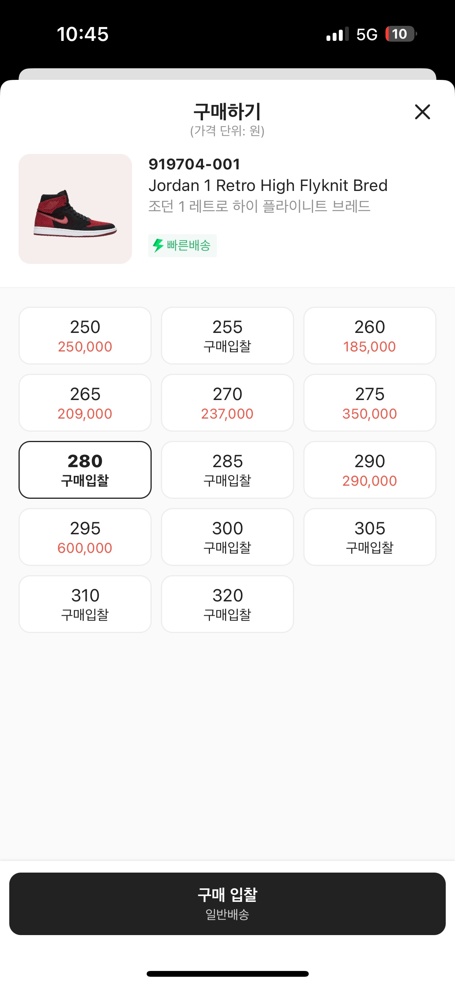Select size 260 priced 185,000

(x=369, y=335)
